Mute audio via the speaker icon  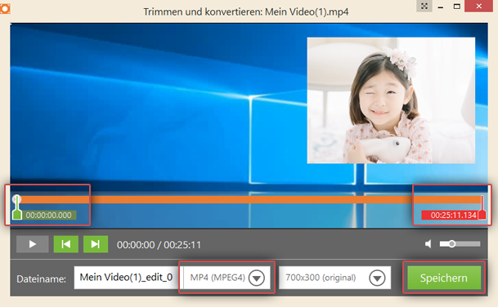click(x=428, y=244)
